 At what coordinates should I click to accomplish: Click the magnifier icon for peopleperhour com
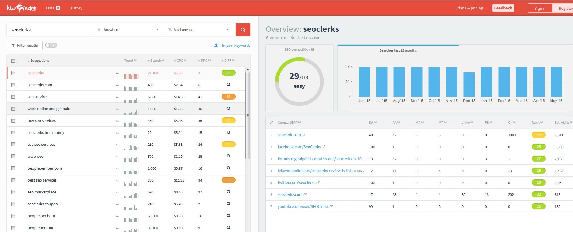[228, 168]
